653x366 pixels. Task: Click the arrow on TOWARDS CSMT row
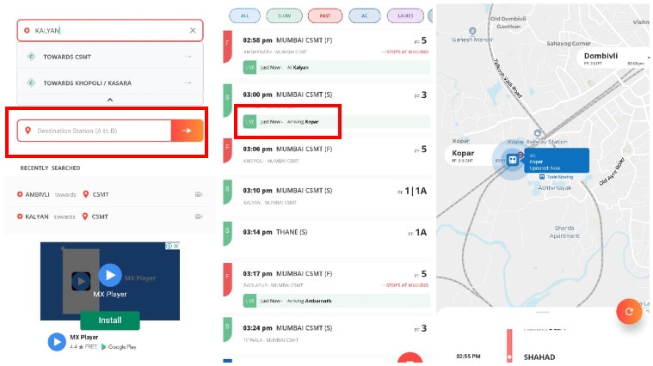coord(188,57)
